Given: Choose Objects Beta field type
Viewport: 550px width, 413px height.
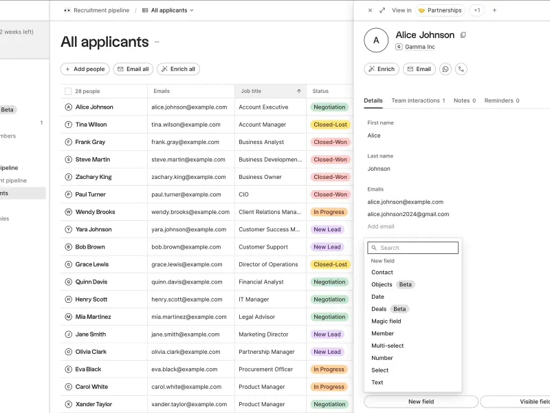Looking at the screenshot, I should [413, 284].
